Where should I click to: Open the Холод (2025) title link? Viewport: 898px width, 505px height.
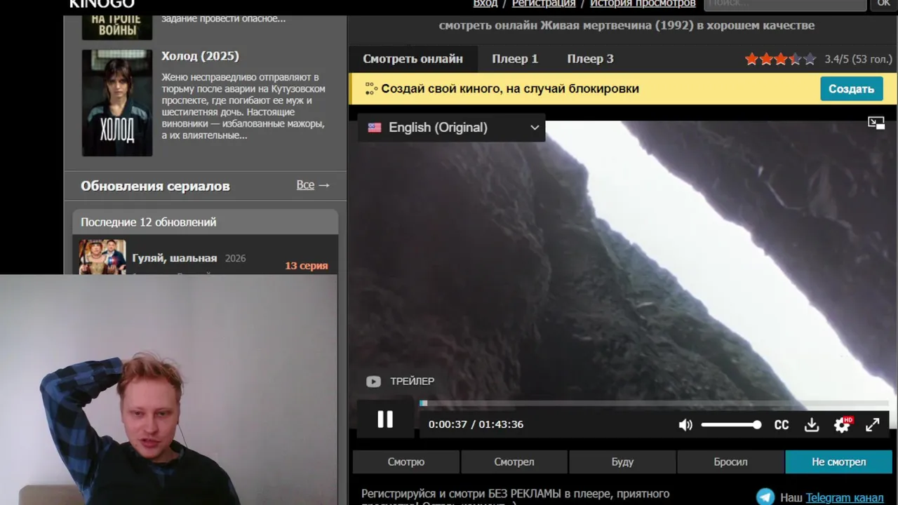tap(200, 56)
